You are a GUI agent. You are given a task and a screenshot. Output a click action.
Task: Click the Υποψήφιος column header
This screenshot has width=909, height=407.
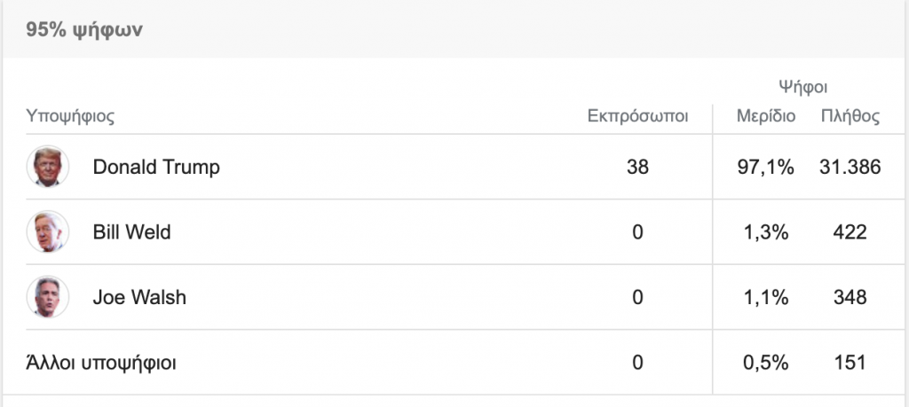coord(71,116)
